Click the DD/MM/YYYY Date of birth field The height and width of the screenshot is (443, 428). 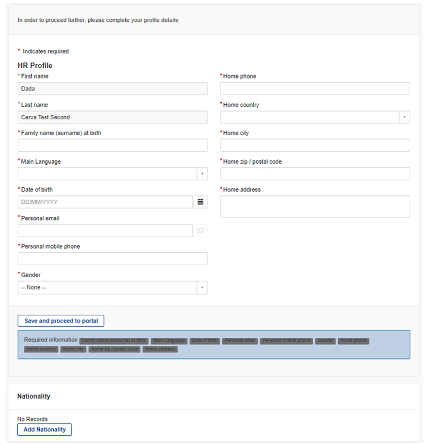tap(104, 202)
